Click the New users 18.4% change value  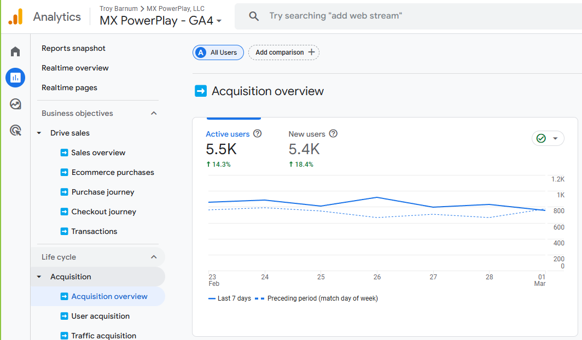coord(301,164)
